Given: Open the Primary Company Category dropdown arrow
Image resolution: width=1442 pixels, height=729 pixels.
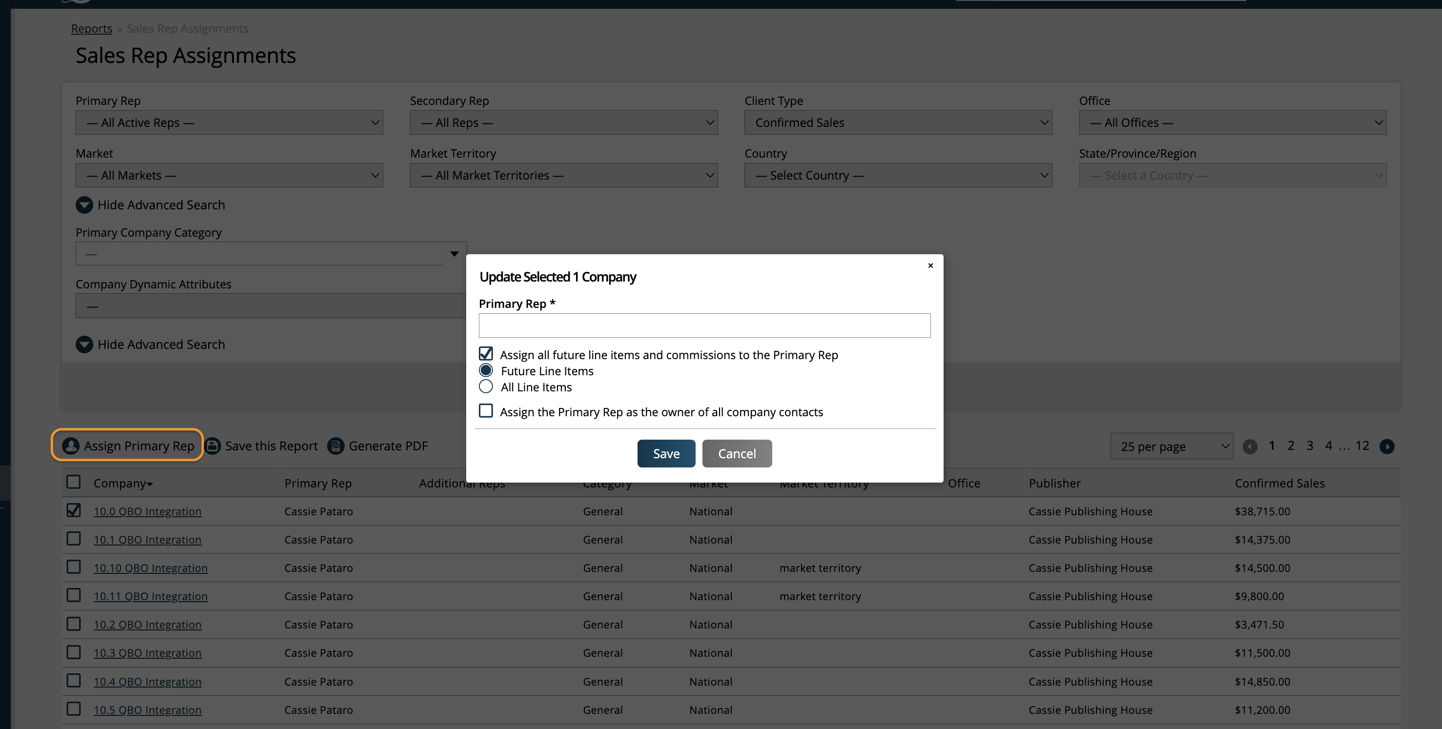Looking at the screenshot, I should pyautogui.click(x=454, y=253).
